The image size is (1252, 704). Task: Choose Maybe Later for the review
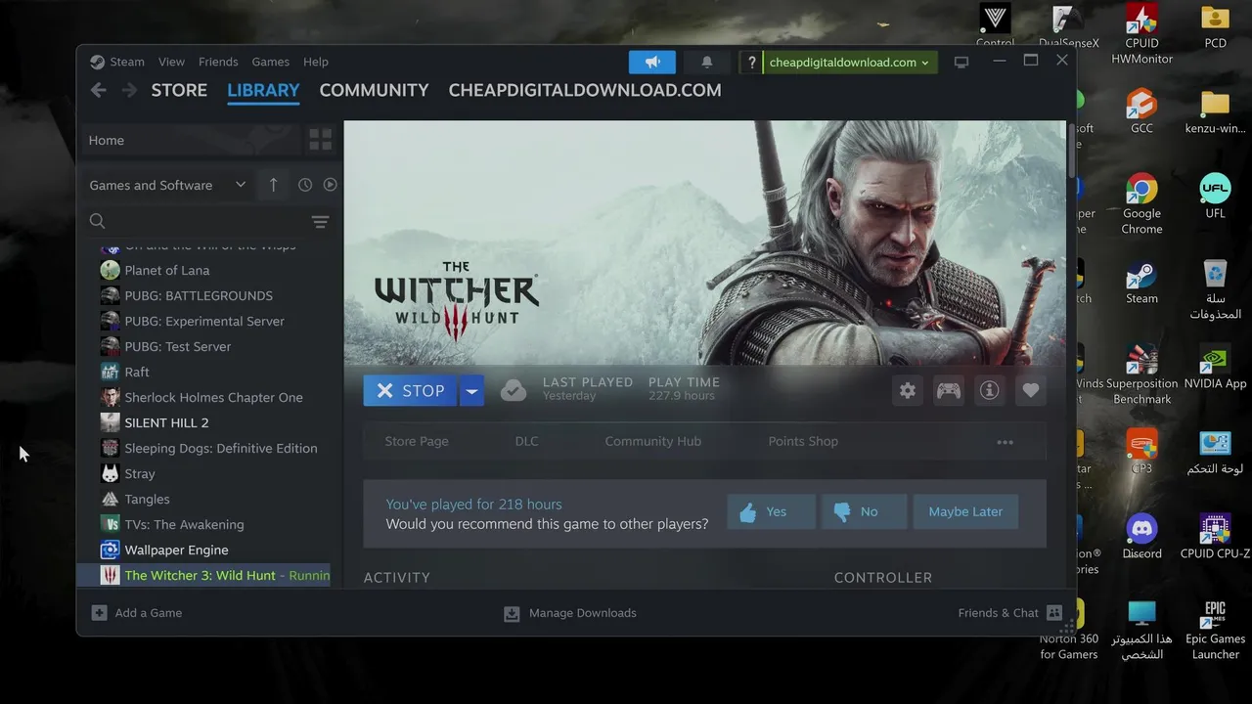pyautogui.click(x=965, y=511)
